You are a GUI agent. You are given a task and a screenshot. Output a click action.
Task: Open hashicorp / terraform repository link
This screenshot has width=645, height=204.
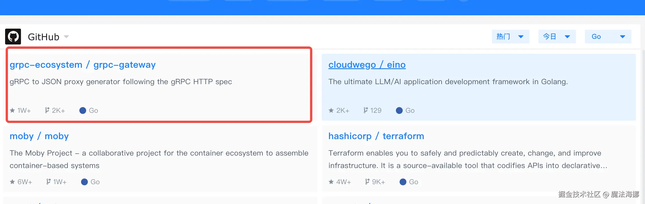pos(376,136)
